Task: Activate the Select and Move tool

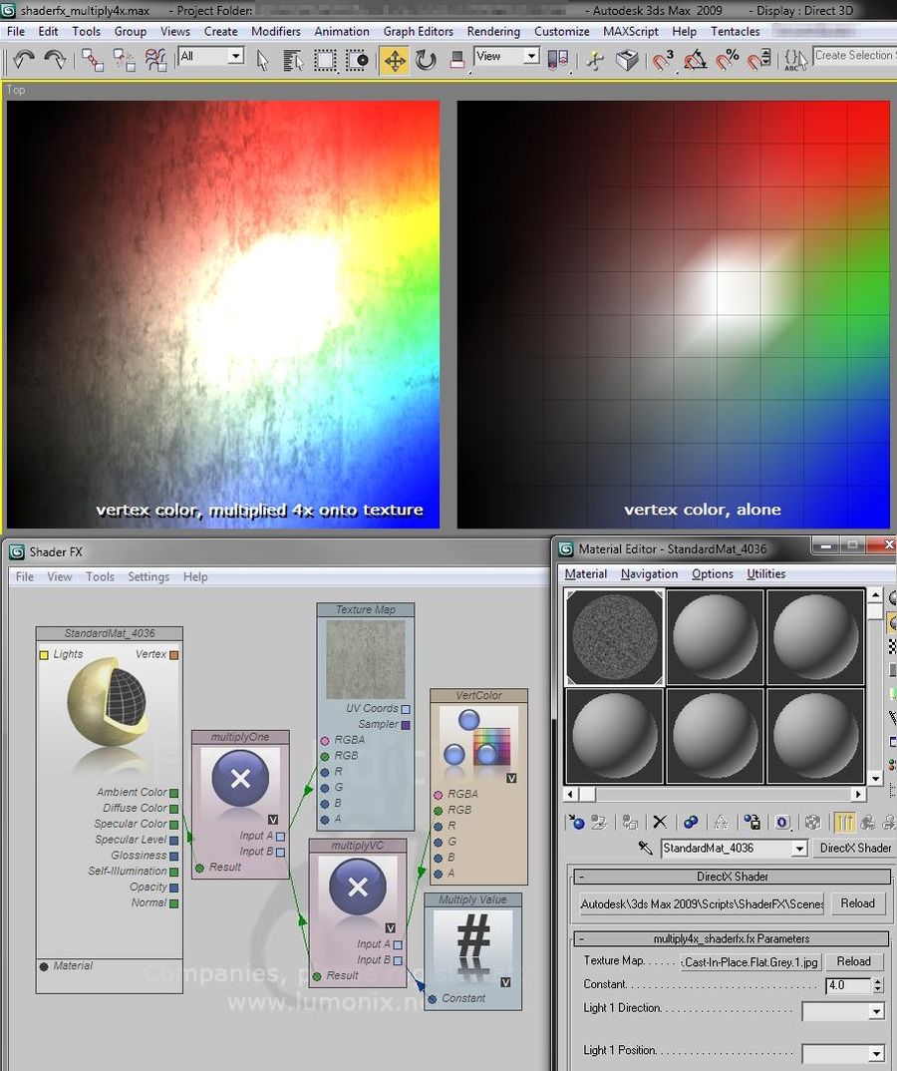Action: (396, 62)
